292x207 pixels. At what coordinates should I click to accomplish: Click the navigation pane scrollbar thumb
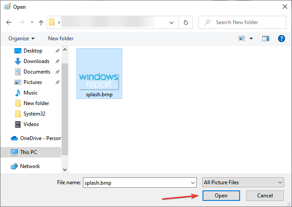coord(65,109)
